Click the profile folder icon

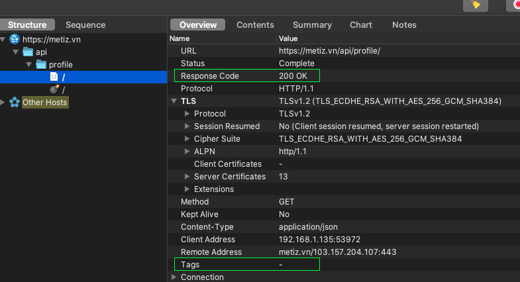pos(41,64)
